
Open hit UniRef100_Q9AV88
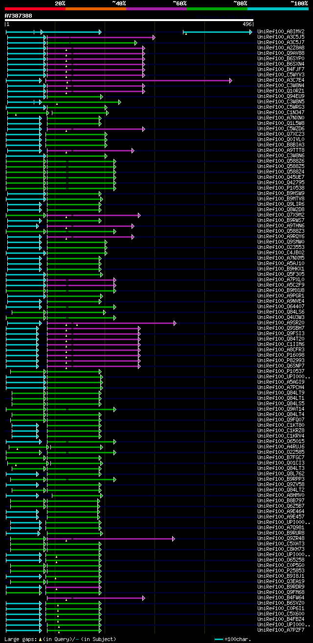click(282, 53)
